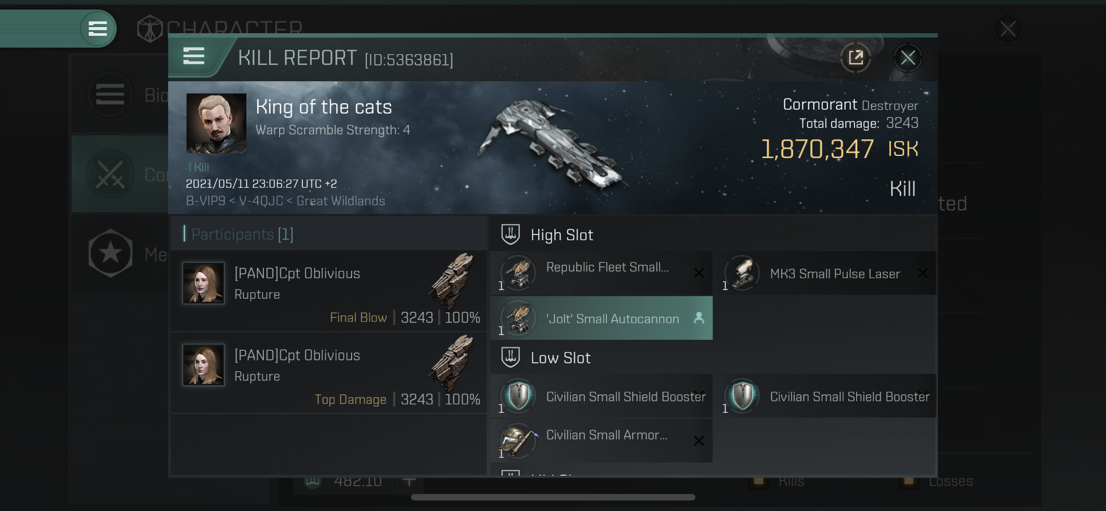Close the kill report window
This screenshot has width=1106, height=511.
[x=908, y=58]
